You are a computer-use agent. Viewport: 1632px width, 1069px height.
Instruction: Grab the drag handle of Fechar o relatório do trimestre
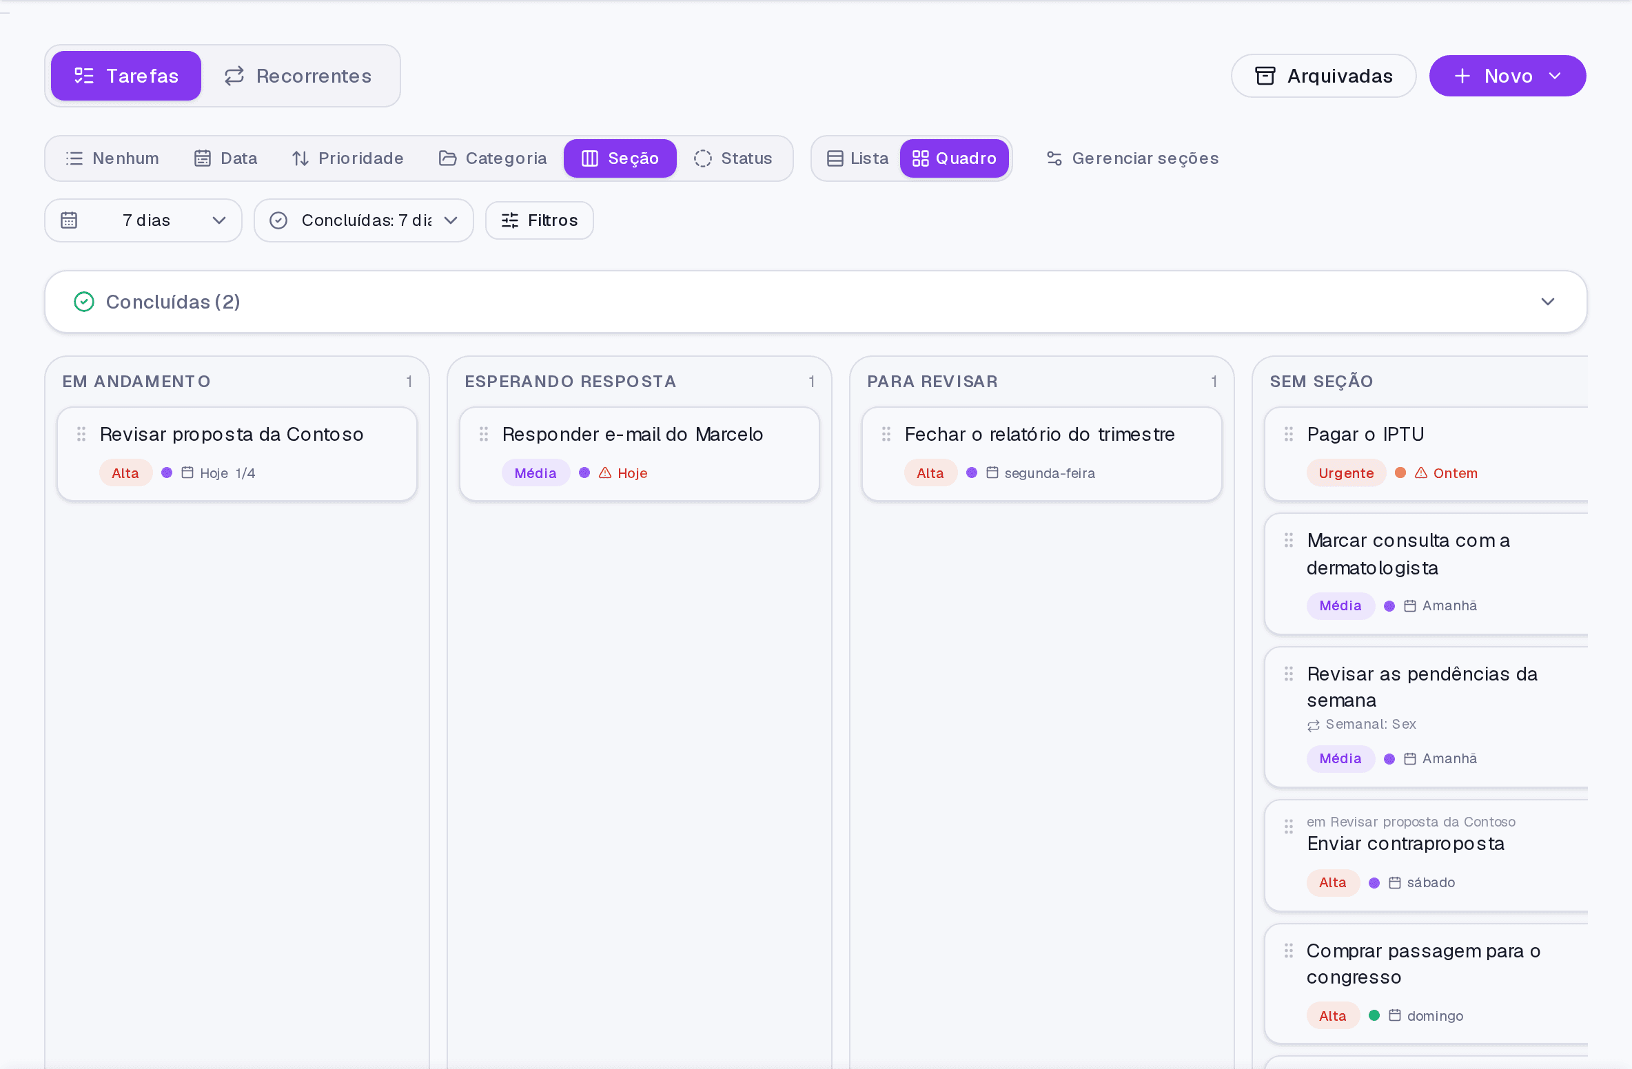pos(886,434)
